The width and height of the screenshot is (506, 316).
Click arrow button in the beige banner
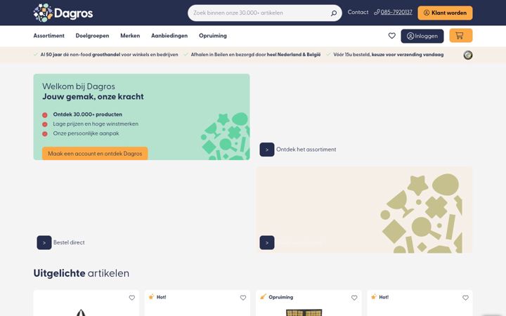[267, 242]
